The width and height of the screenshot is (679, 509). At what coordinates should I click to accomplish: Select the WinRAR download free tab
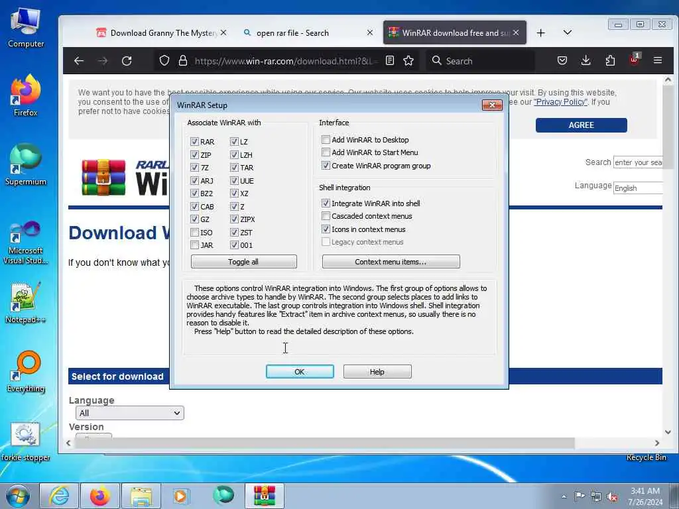[455, 32]
